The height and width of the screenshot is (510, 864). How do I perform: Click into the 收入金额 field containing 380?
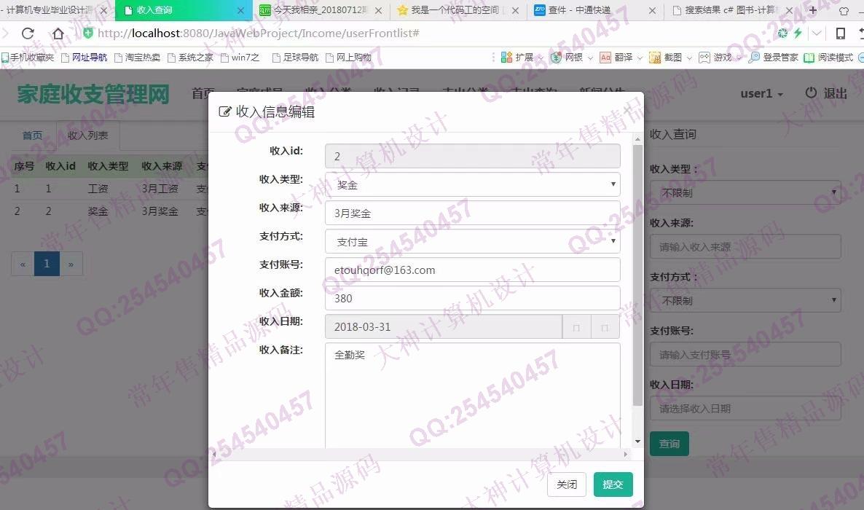(x=472, y=298)
